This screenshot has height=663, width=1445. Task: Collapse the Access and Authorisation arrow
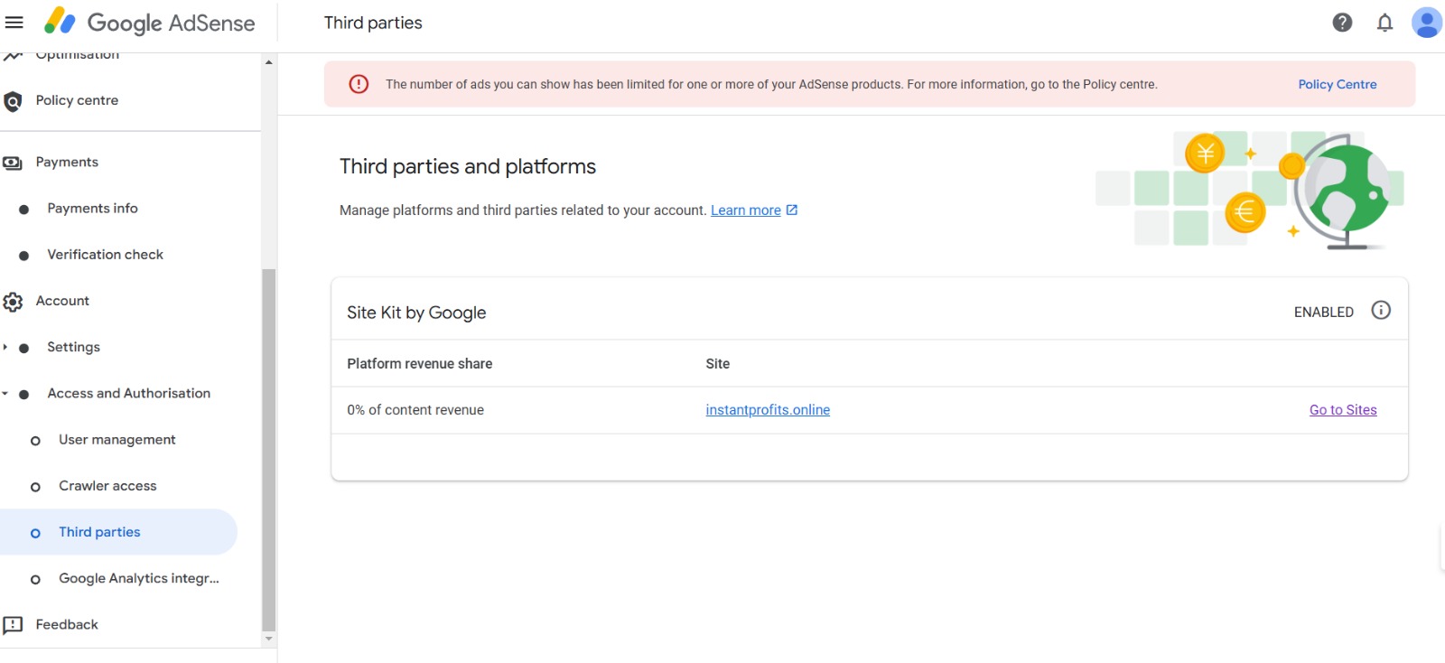[5, 394]
